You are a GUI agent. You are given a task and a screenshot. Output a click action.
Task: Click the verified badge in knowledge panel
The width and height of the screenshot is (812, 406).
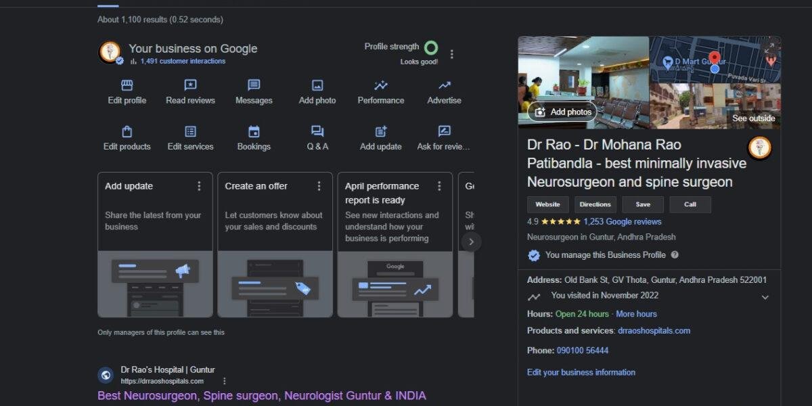click(534, 255)
